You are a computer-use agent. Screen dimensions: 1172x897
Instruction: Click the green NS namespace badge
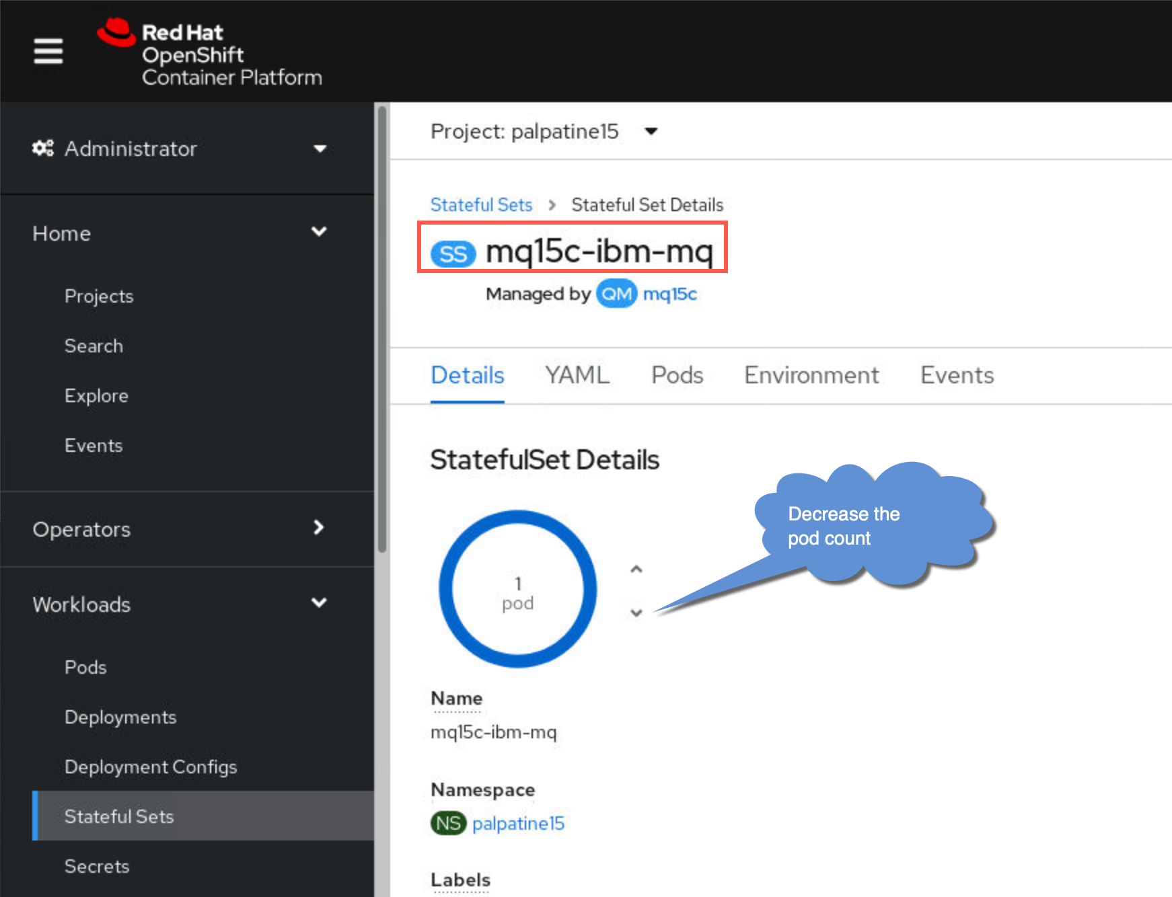click(x=449, y=823)
